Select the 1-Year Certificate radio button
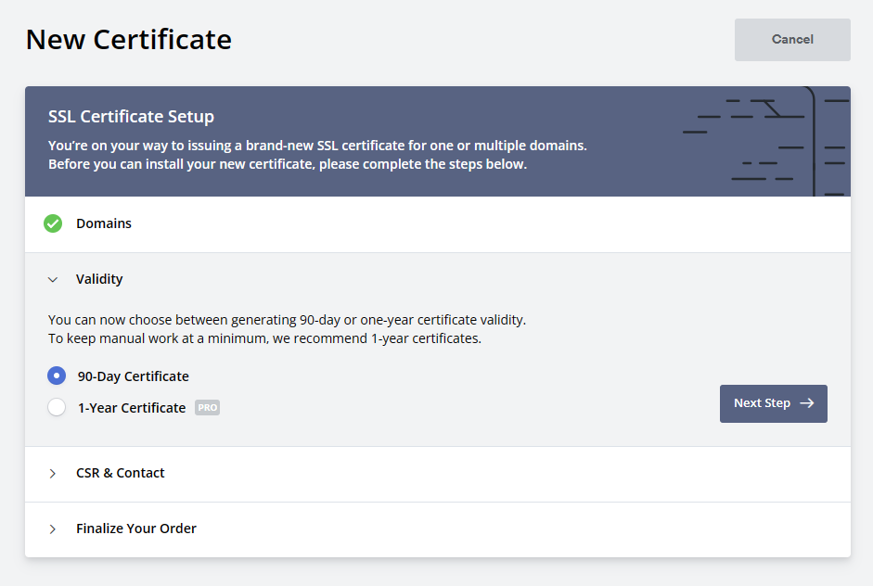 coord(57,407)
